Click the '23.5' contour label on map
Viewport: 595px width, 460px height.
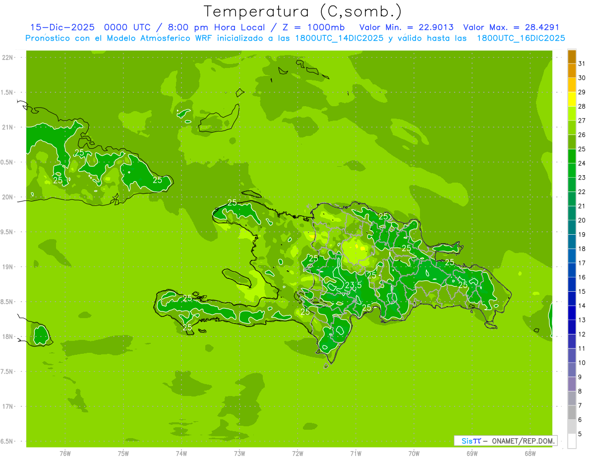point(352,285)
